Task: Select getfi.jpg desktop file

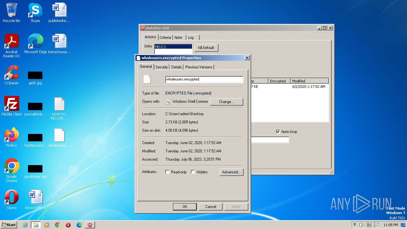Action: click(35, 78)
